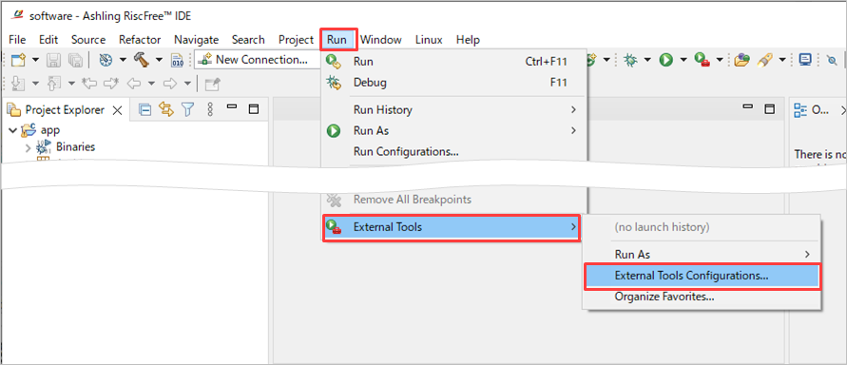Open the Window menu
The height and width of the screenshot is (365, 847).
(381, 40)
